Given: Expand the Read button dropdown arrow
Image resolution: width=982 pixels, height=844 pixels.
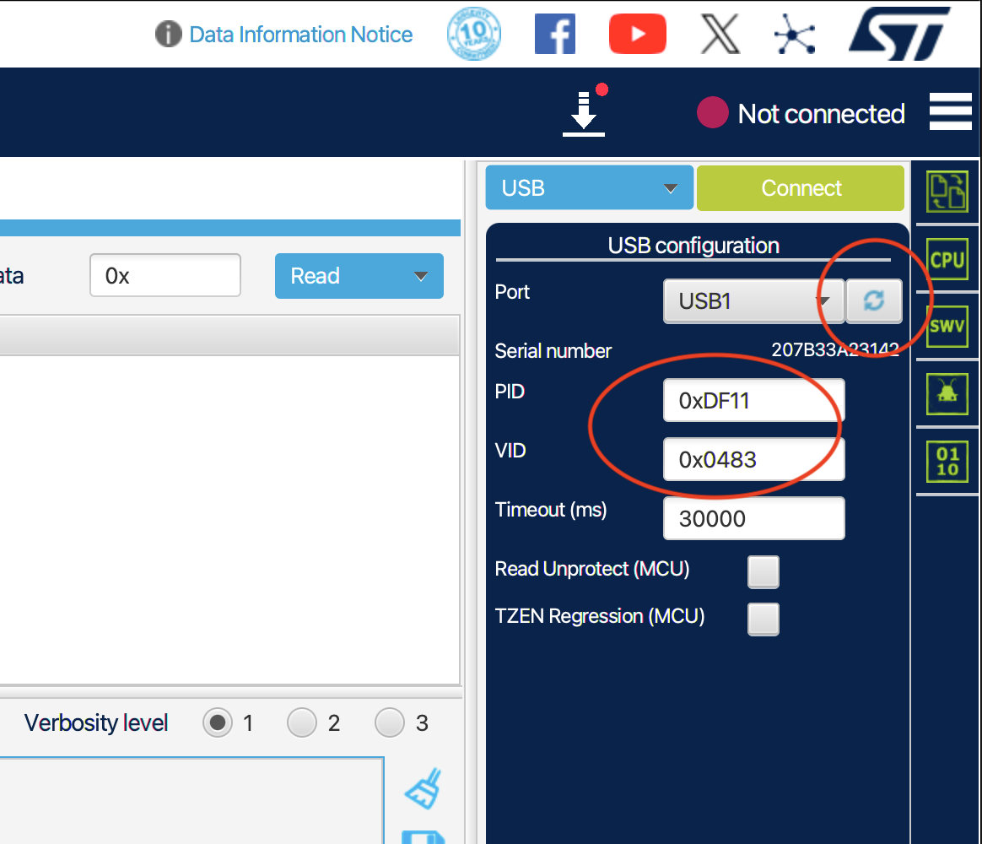Looking at the screenshot, I should click(x=419, y=277).
